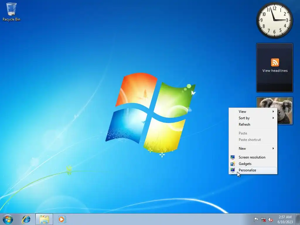The image size is (300, 225).
Task: Choose View in the context menu
Action: pos(253,112)
